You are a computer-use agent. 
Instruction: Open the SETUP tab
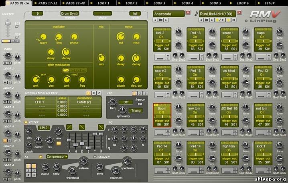pyautogui.click(x=269, y=3)
